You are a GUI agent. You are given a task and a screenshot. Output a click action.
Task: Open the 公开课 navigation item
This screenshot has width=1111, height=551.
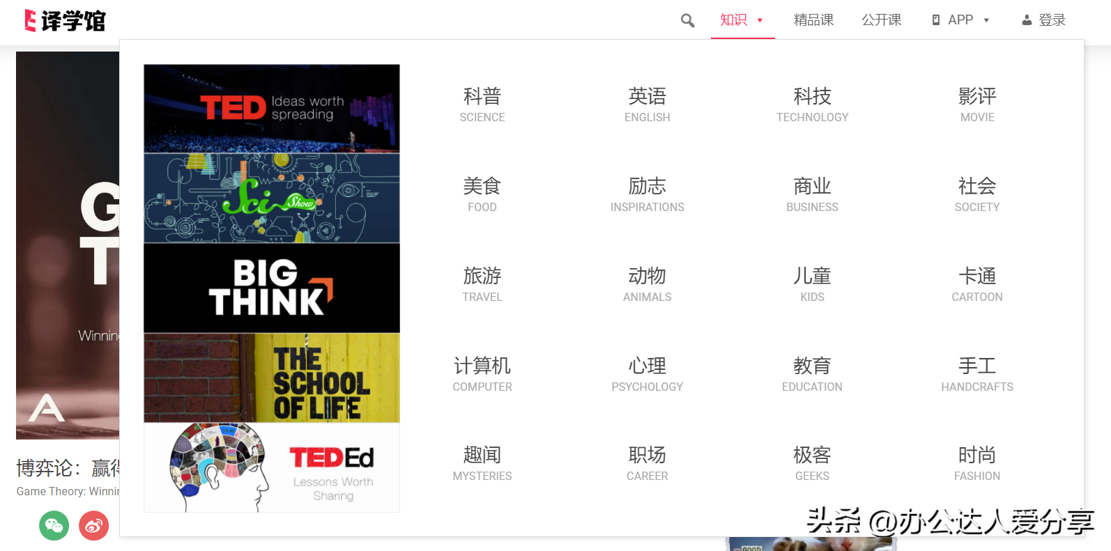[881, 20]
